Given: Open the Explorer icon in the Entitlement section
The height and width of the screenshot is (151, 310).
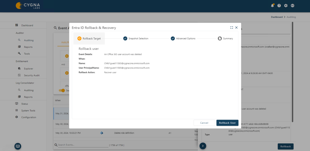Looking at the screenshot, I should coord(19,68).
